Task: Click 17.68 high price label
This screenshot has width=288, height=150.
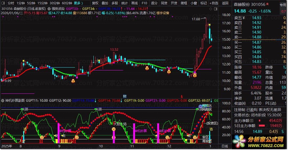Action: pos(196,19)
